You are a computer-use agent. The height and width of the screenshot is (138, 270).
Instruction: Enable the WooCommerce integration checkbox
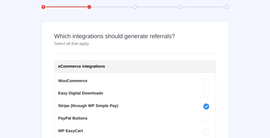(206, 82)
